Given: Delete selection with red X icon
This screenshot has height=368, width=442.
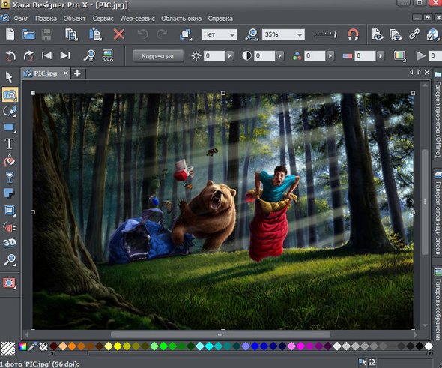Looking at the screenshot, I should pos(118,34).
